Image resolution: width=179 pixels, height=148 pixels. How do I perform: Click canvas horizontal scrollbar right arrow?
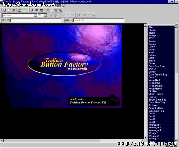click(142, 141)
